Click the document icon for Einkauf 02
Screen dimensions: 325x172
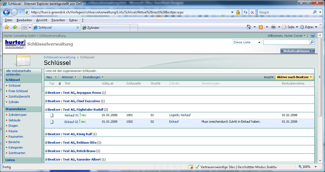pyautogui.click(x=52, y=122)
